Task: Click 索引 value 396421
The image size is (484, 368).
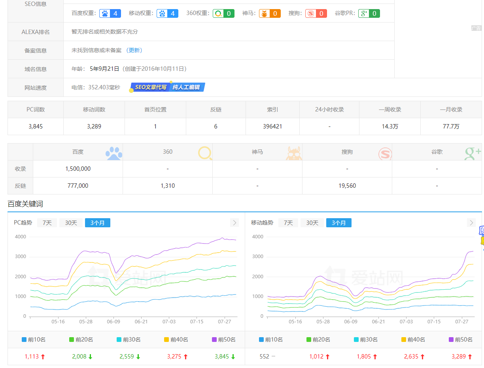Action: [x=272, y=126]
